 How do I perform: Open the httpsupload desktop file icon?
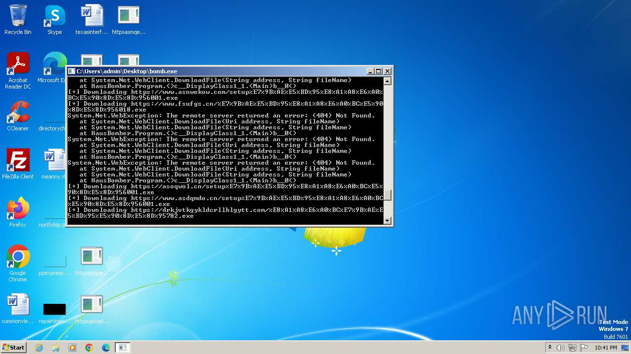click(92, 309)
